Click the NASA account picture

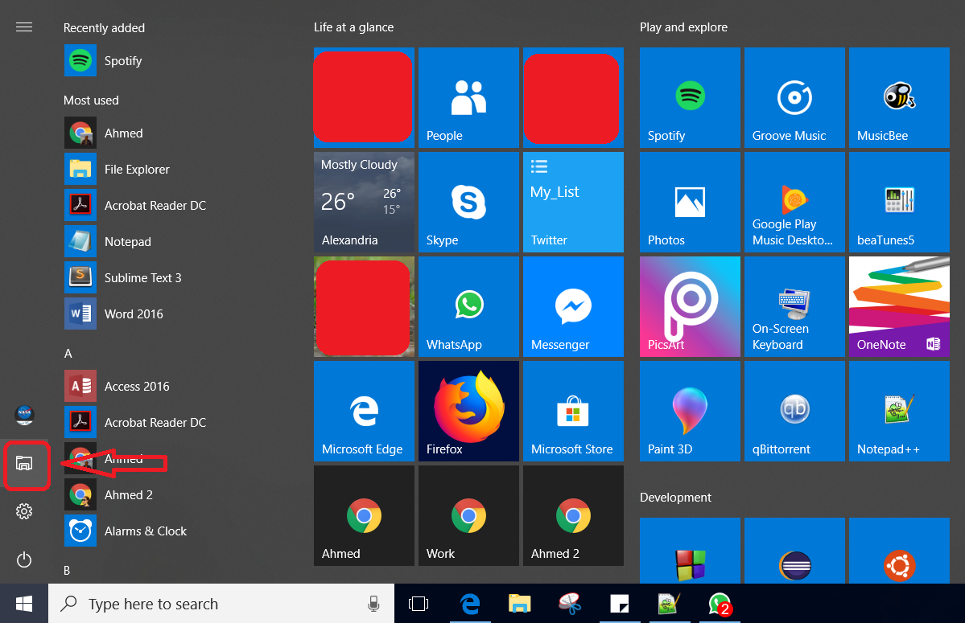[24, 416]
